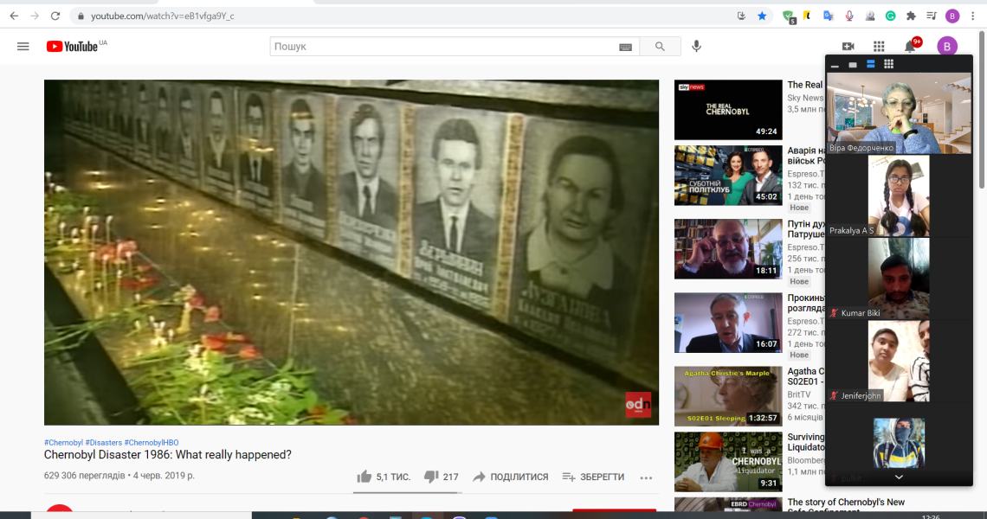
Task: Open the YouTube guide hamburger menu
Action: click(x=23, y=47)
